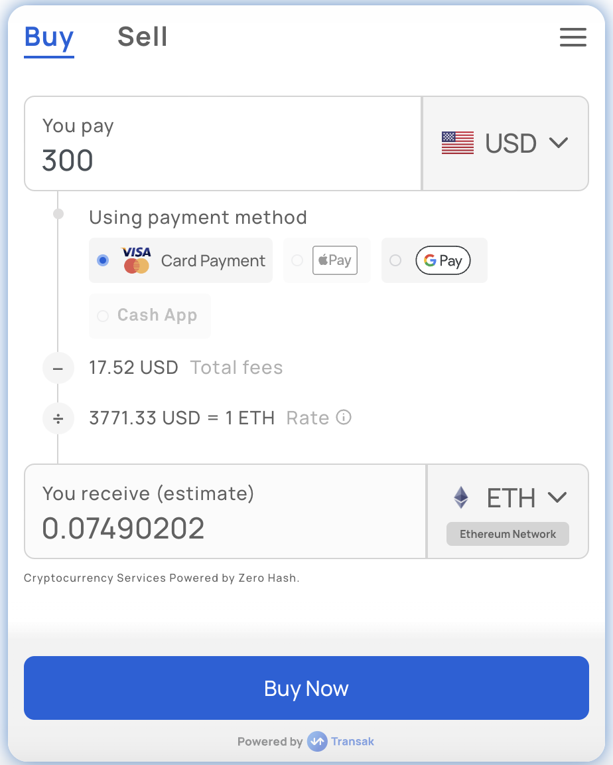This screenshot has width=613, height=765.
Task: Choose the Cash App payment option
Action: coord(149,315)
